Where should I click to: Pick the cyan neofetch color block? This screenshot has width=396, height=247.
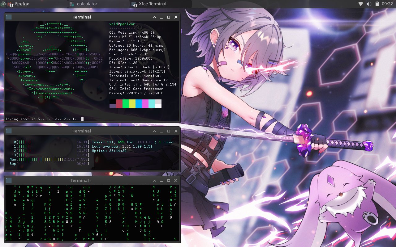[x=152, y=104]
